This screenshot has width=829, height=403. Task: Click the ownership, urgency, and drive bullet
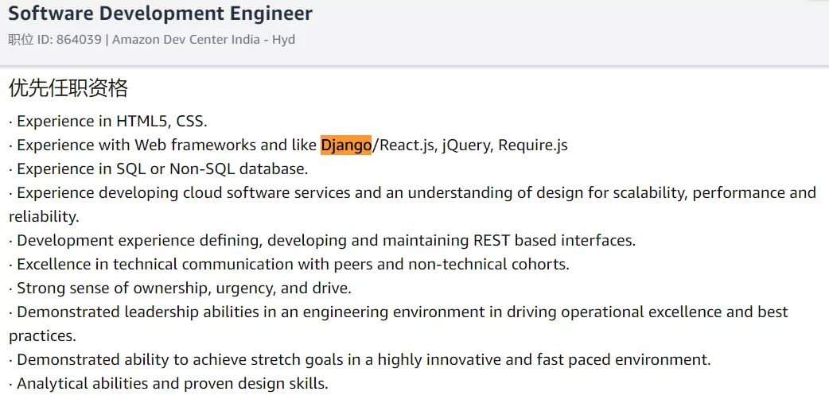(181, 289)
